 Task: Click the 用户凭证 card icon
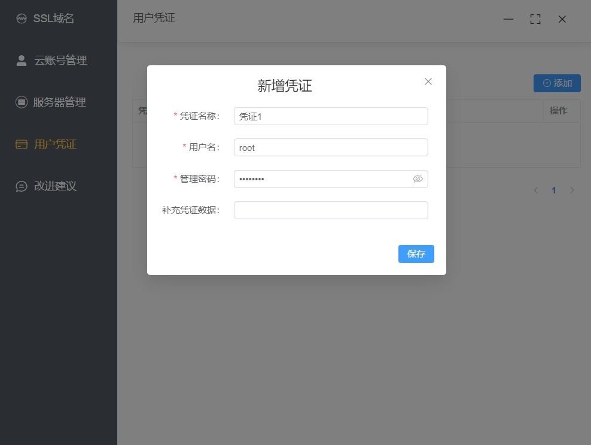(x=22, y=144)
